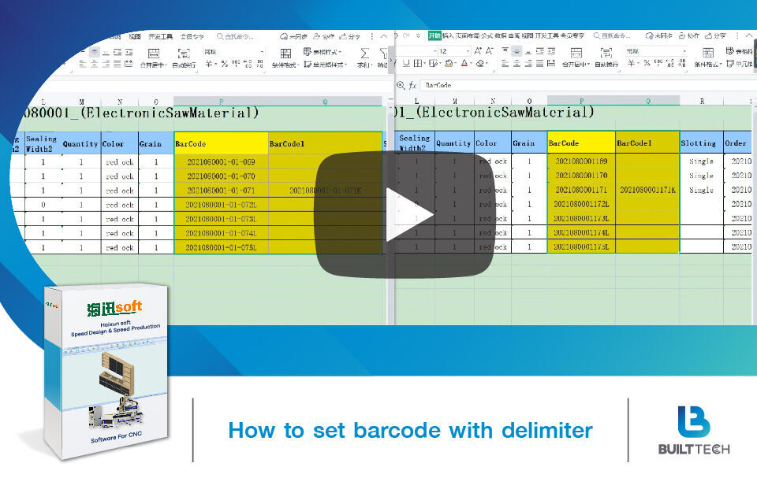Screen dimensions: 757x478
Task: Switch to 开发工具 tab in left spreadsheet
Action: click(160, 37)
